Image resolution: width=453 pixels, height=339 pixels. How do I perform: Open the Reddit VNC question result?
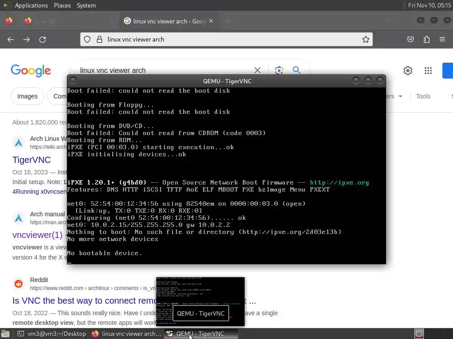[x=84, y=301]
